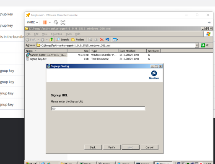
Task: Click the Windows flag logo in Explorer
Action: click(208, 34)
